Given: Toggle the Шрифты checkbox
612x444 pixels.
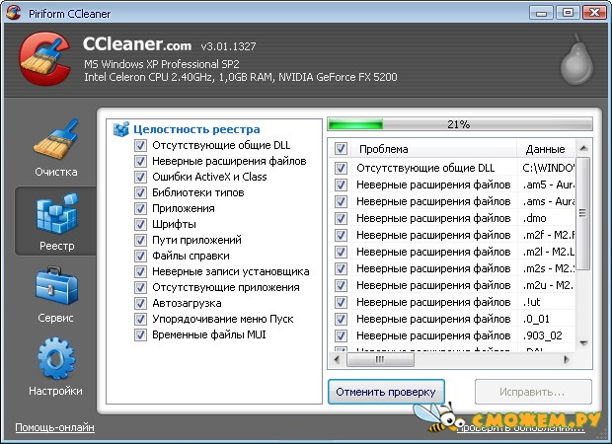Looking at the screenshot, I should coord(140,224).
